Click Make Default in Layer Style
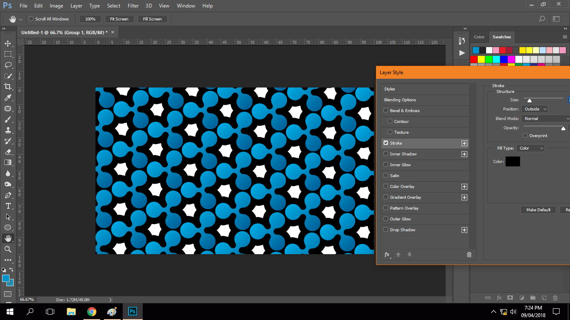570x320 pixels. [x=538, y=210]
